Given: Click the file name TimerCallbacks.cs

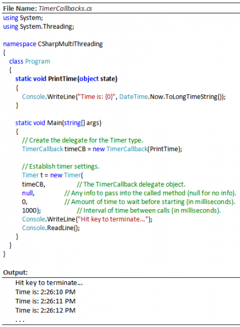Looking at the screenshot, I should click(65, 8).
